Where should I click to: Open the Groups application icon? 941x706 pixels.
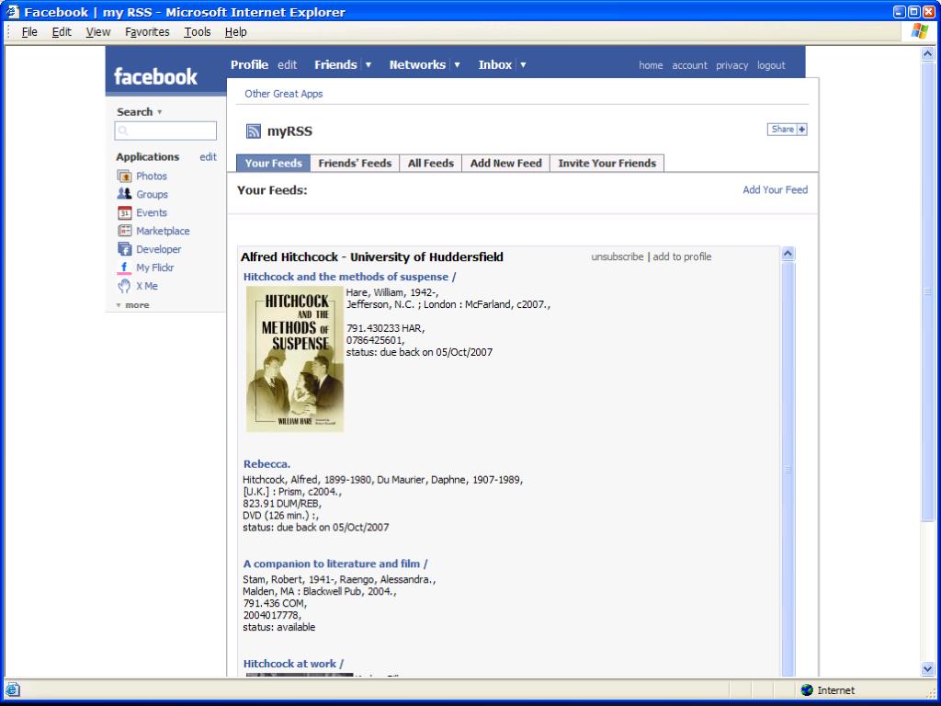pos(124,194)
